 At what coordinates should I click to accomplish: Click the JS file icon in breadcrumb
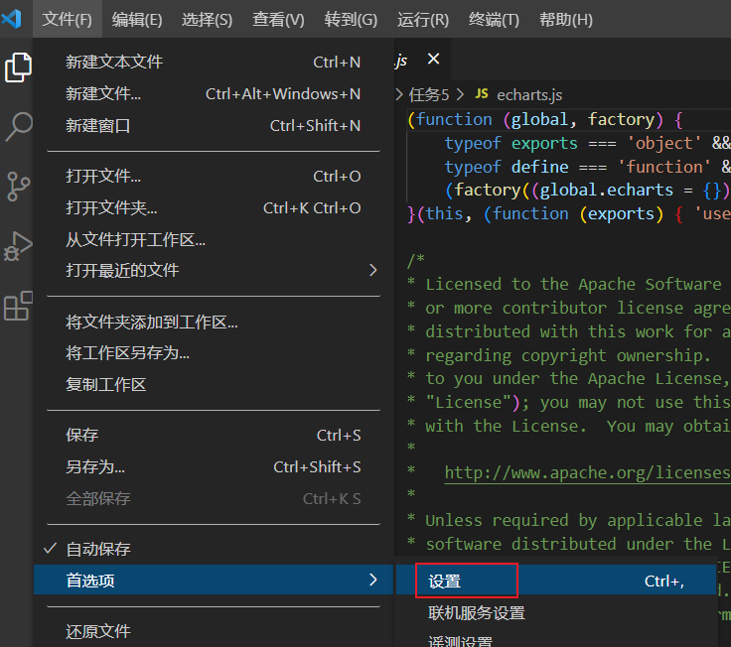click(x=482, y=94)
